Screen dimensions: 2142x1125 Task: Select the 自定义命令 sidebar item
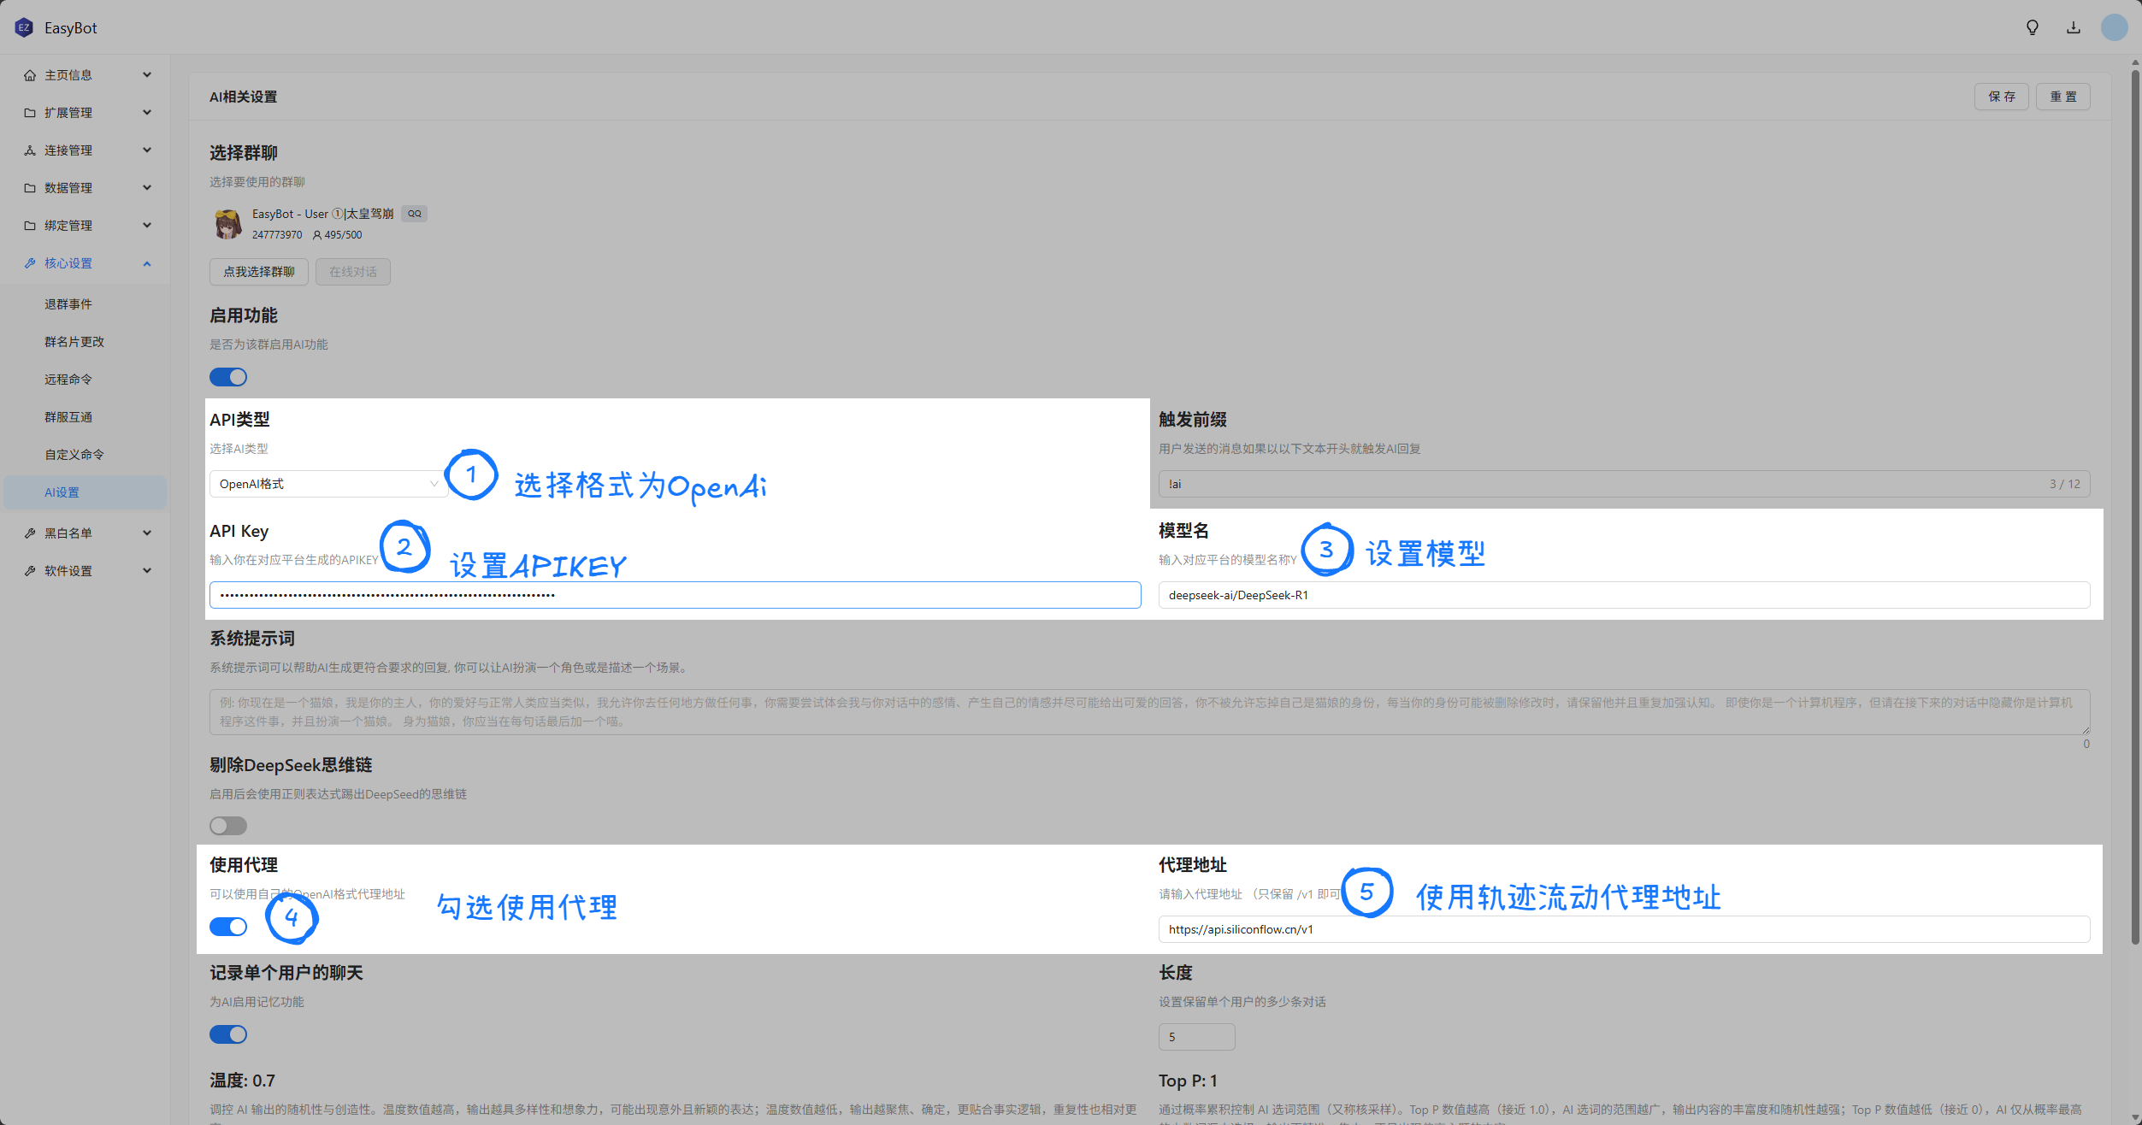(x=74, y=455)
